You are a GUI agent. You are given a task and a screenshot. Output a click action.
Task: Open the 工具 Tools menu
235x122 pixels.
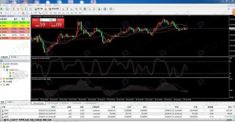click(39, 5)
